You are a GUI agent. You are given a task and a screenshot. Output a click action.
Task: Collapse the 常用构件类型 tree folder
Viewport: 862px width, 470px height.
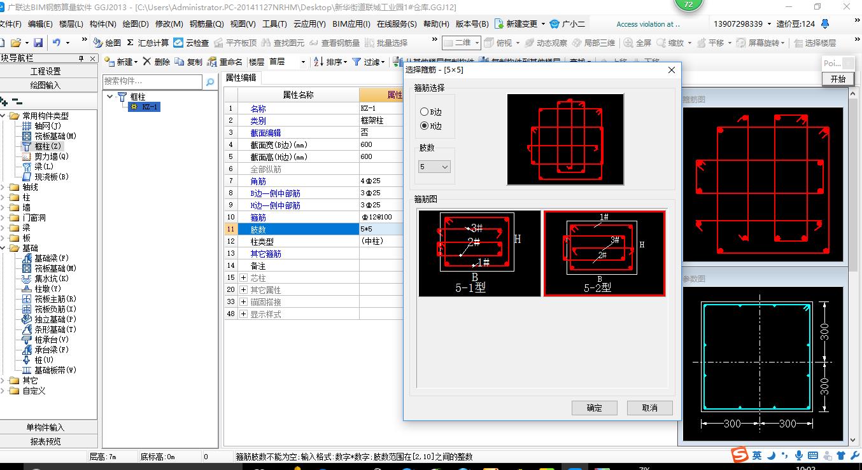click(3, 116)
